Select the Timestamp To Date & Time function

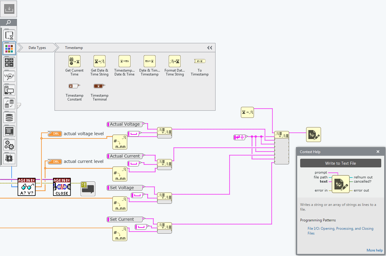[124, 61]
